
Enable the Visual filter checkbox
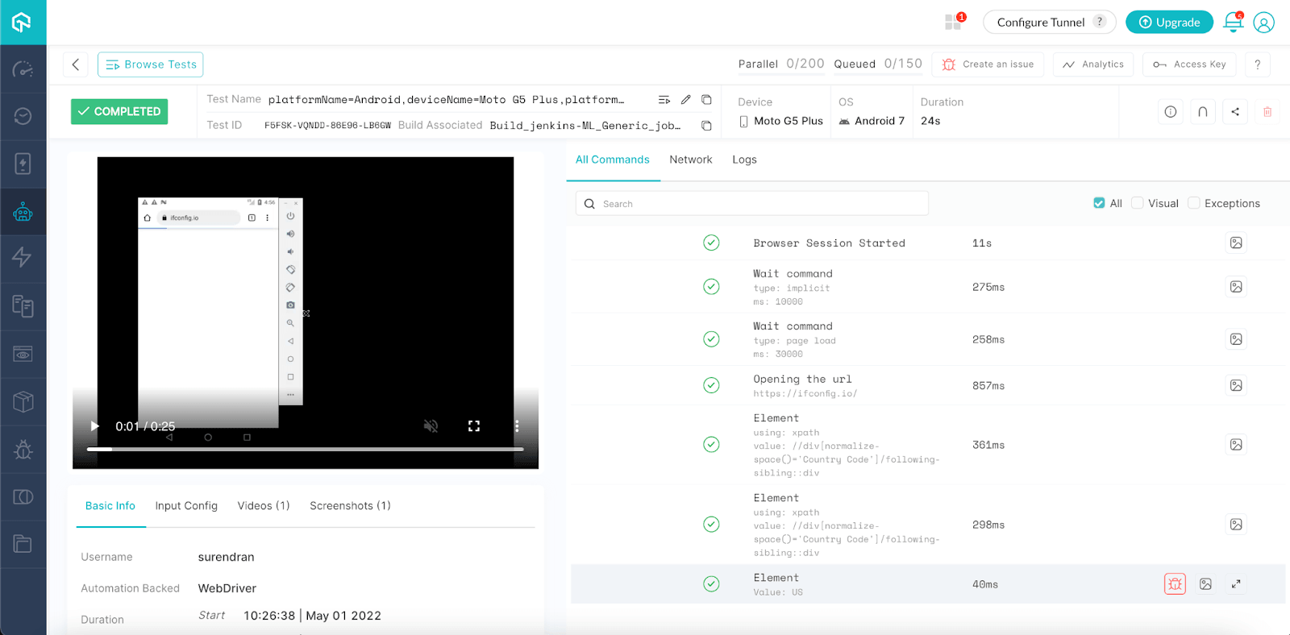pyautogui.click(x=1138, y=203)
